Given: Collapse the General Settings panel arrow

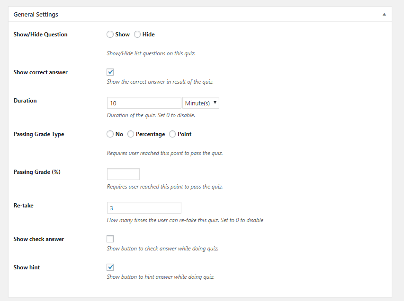Looking at the screenshot, I should coord(384,14).
